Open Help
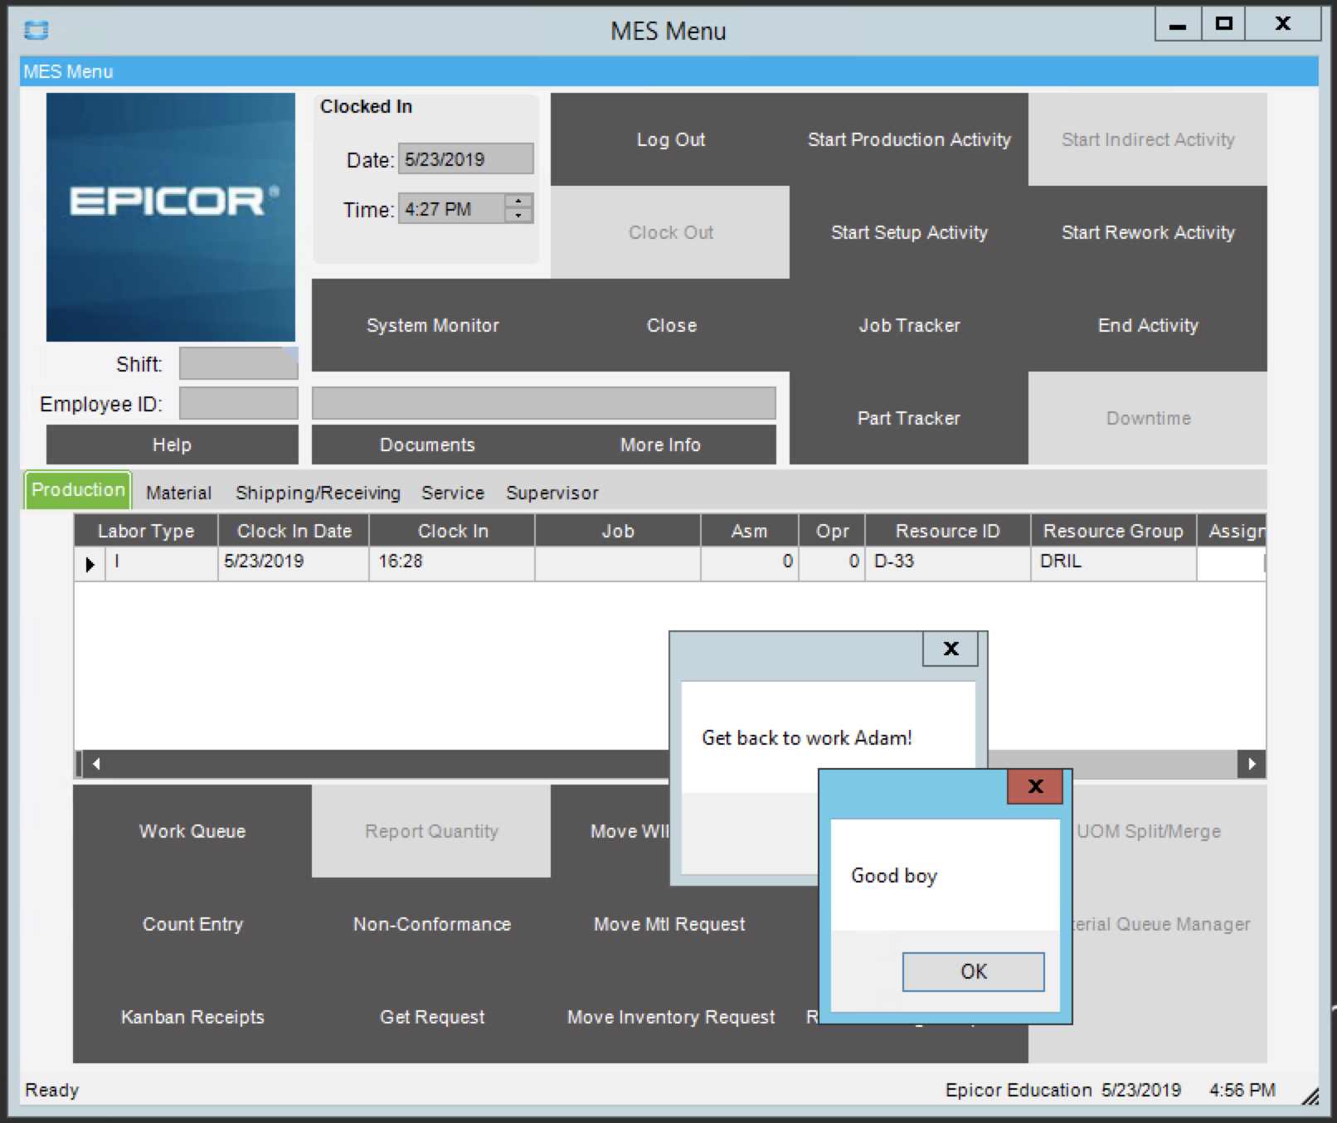Viewport: 1337px width, 1123px height. click(x=172, y=445)
